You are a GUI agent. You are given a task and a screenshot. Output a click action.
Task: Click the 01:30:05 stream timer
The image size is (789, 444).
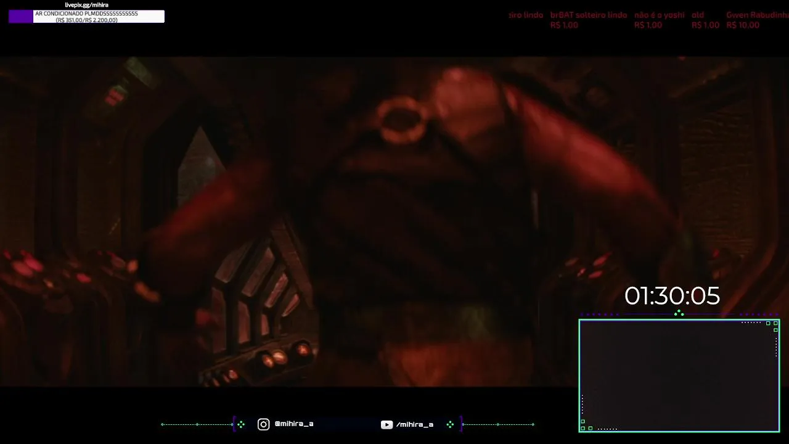coord(672,296)
